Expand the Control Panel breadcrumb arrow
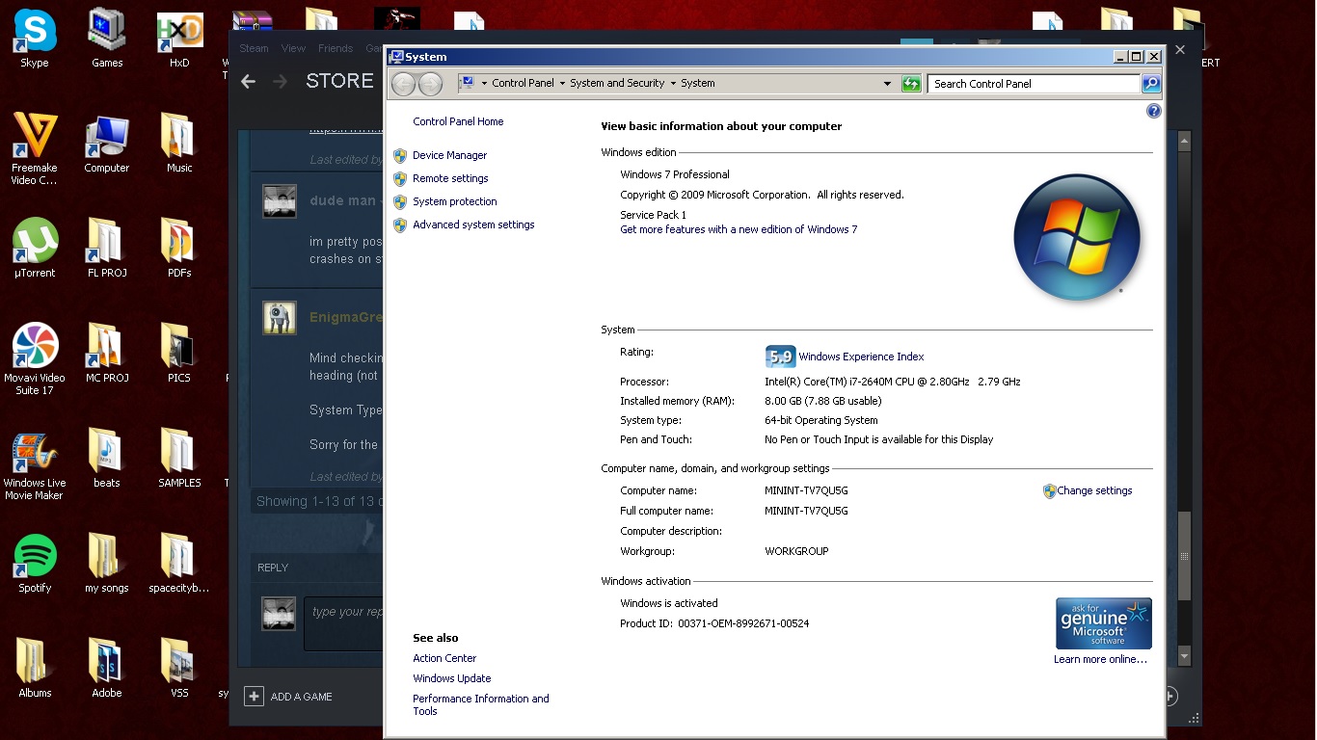Image resolution: width=1317 pixels, height=740 pixels. (x=562, y=84)
